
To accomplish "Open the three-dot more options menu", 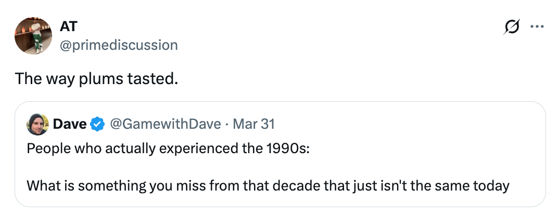I will pos(536,26).
